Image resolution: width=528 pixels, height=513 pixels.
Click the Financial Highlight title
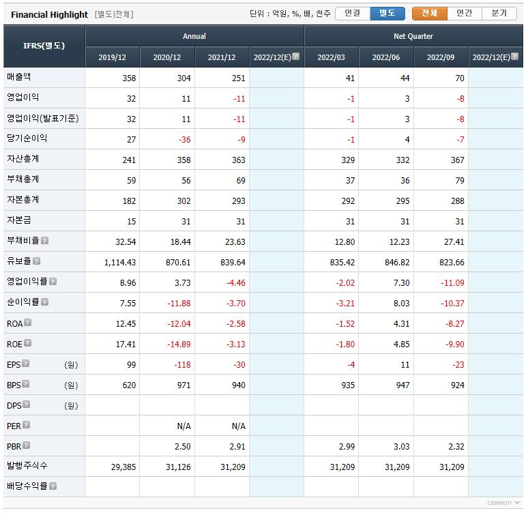[x=50, y=14]
